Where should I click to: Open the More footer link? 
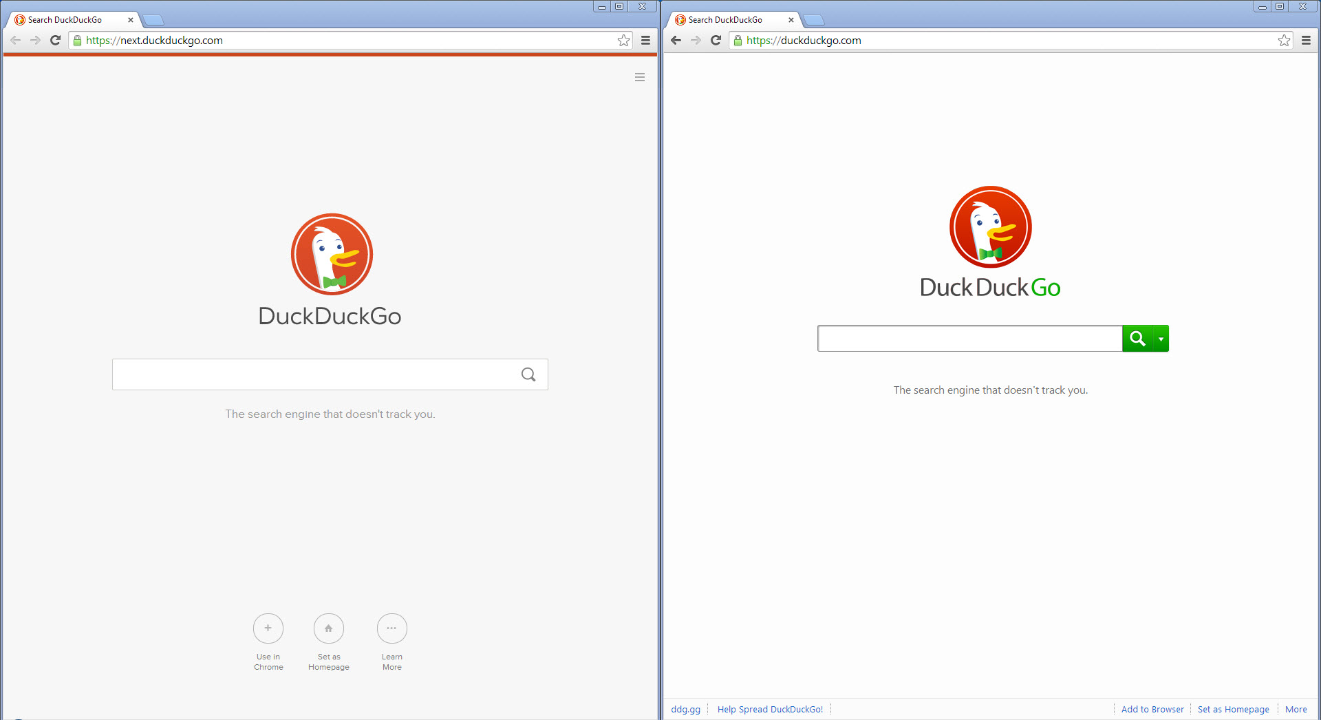click(x=1296, y=709)
